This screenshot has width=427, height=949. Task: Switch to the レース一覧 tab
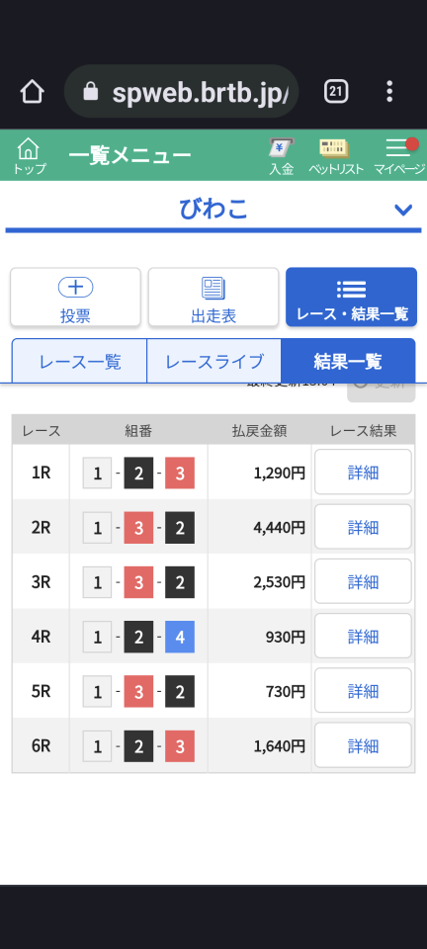pyautogui.click(x=80, y=362)
